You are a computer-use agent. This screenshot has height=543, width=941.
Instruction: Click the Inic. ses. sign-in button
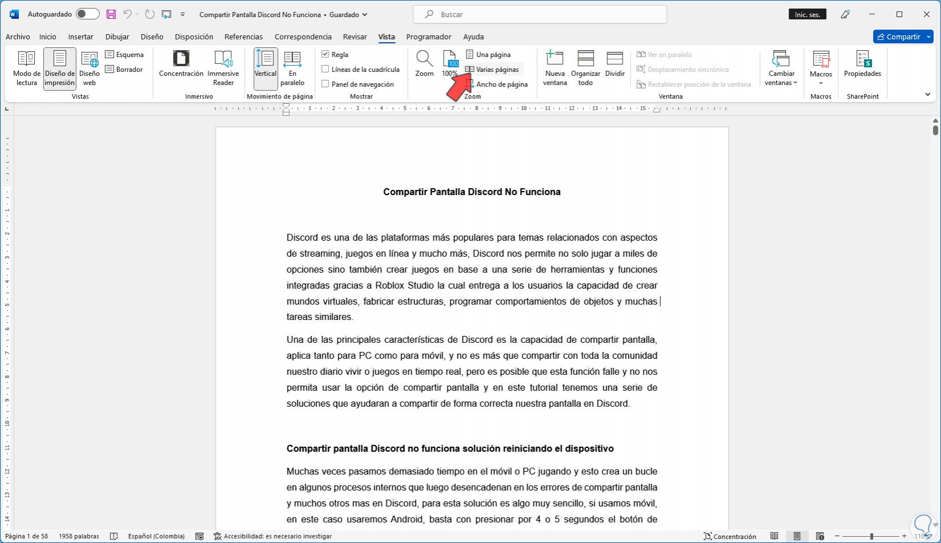(x=808, y=14)
